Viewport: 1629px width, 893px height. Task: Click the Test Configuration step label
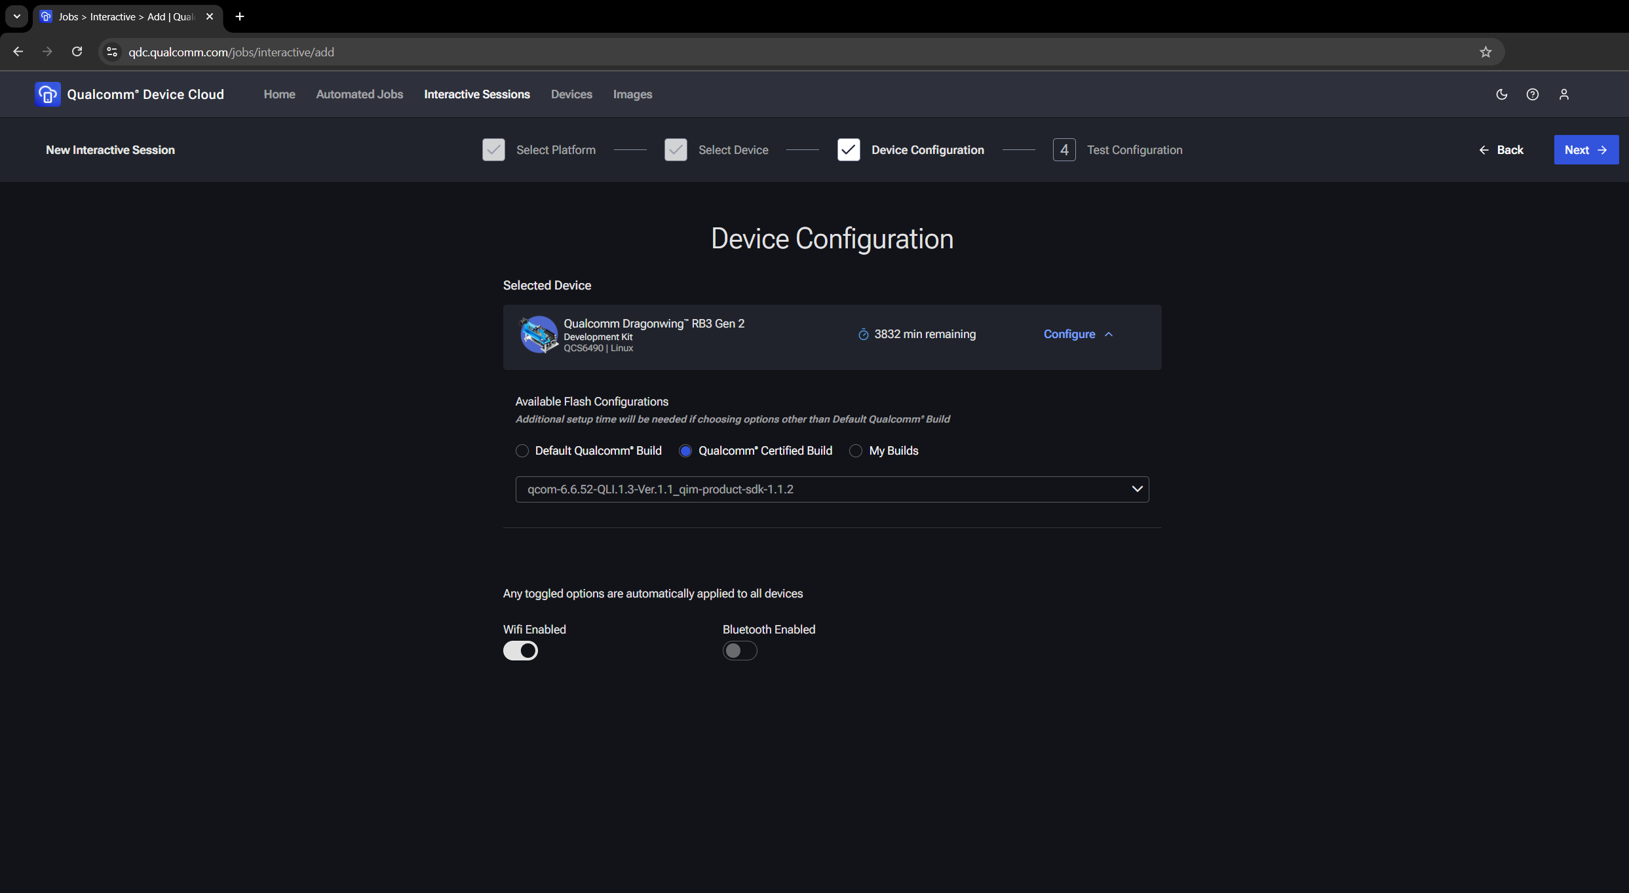(1135, 150)
